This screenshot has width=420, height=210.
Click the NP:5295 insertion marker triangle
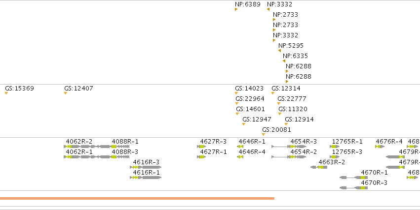click(279, 51)
